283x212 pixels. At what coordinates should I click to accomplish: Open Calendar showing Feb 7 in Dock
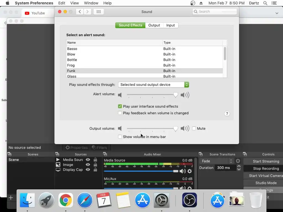coord(104,200)
